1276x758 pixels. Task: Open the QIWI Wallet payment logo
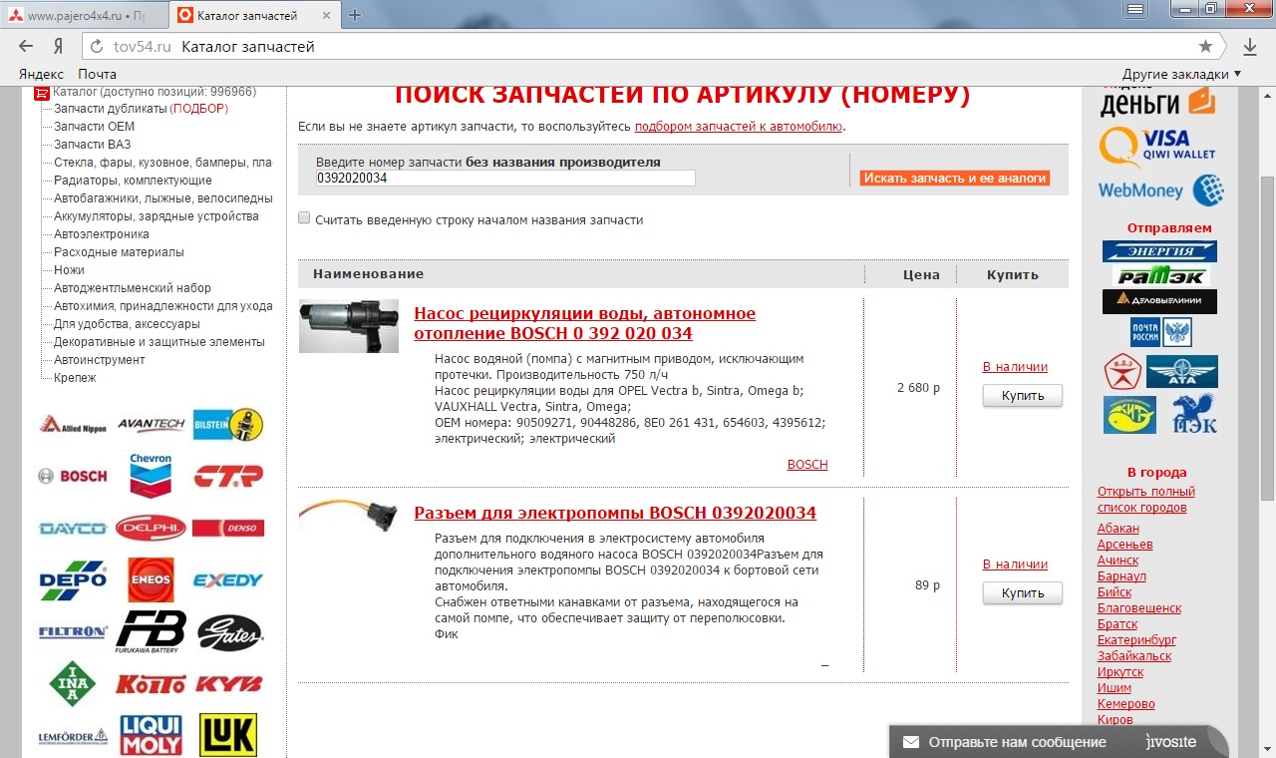click(1158, 147)
